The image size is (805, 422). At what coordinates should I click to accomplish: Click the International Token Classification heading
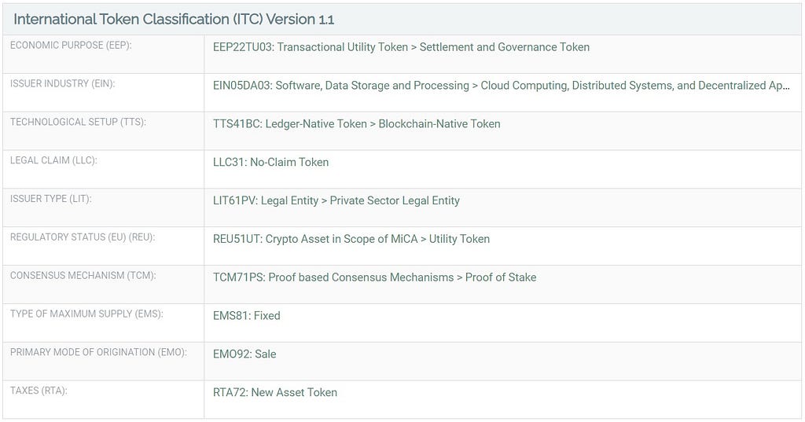(x=174, y=20)
